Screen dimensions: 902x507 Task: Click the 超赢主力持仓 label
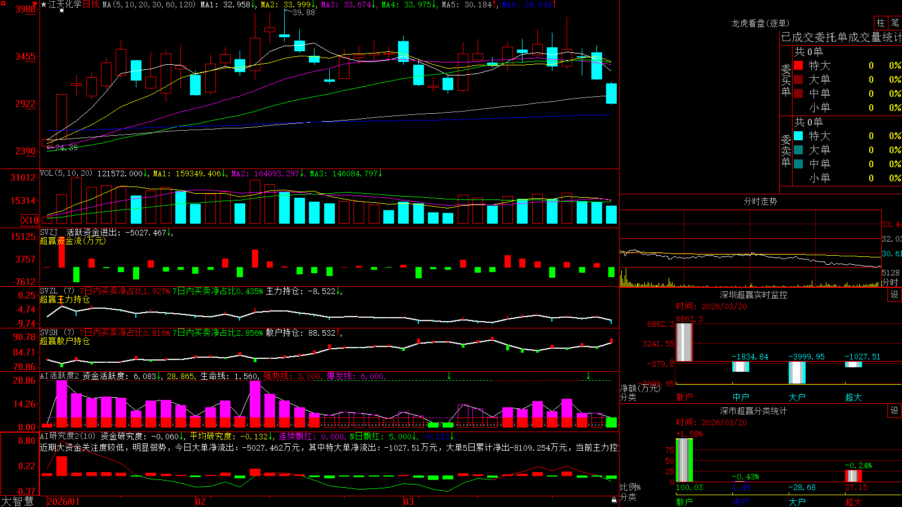coord(65,299)
